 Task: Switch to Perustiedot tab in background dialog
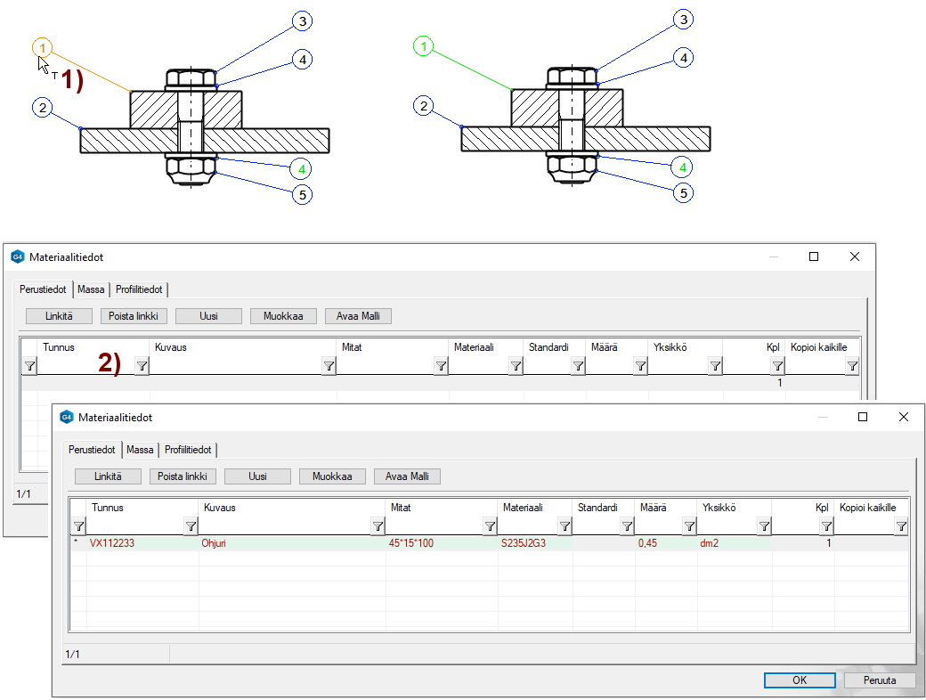(x=45, y=289)
